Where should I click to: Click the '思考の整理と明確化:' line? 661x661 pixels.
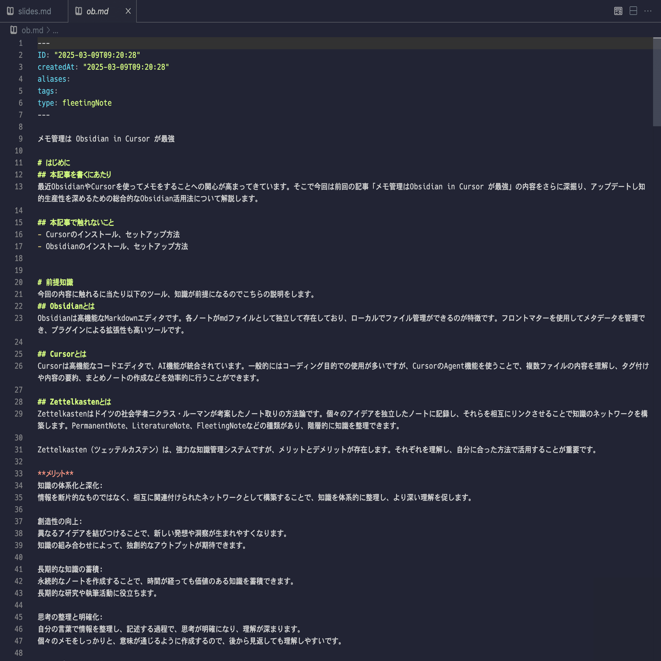click(x=70, y=617)
